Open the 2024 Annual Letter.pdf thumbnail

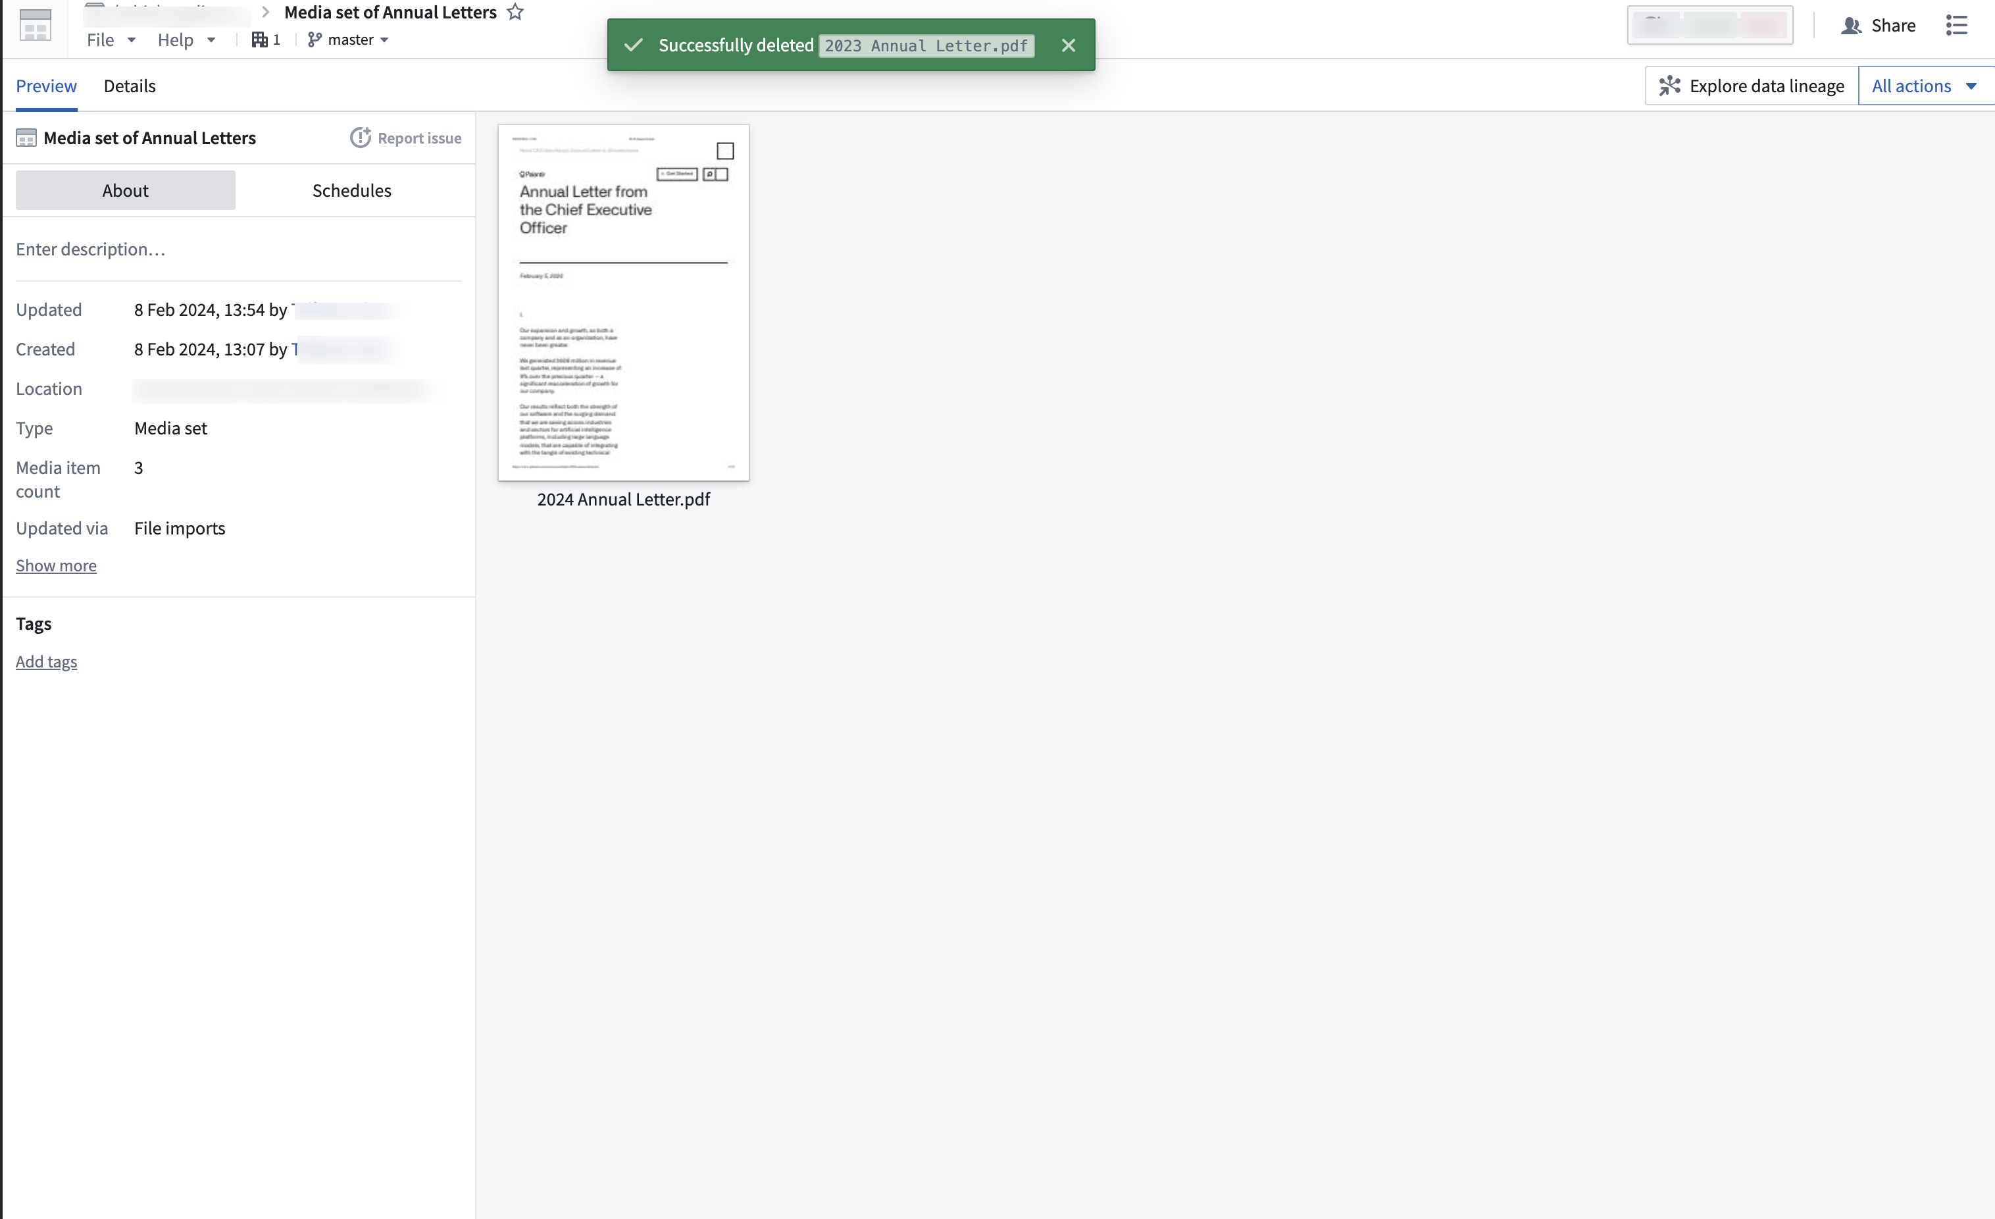pyautogui.click(x=622, y=303)
